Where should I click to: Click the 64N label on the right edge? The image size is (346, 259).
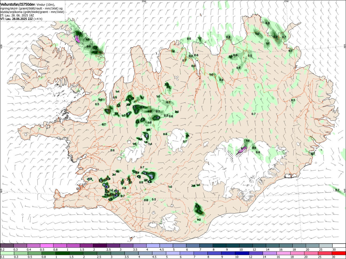coord(344,191)
